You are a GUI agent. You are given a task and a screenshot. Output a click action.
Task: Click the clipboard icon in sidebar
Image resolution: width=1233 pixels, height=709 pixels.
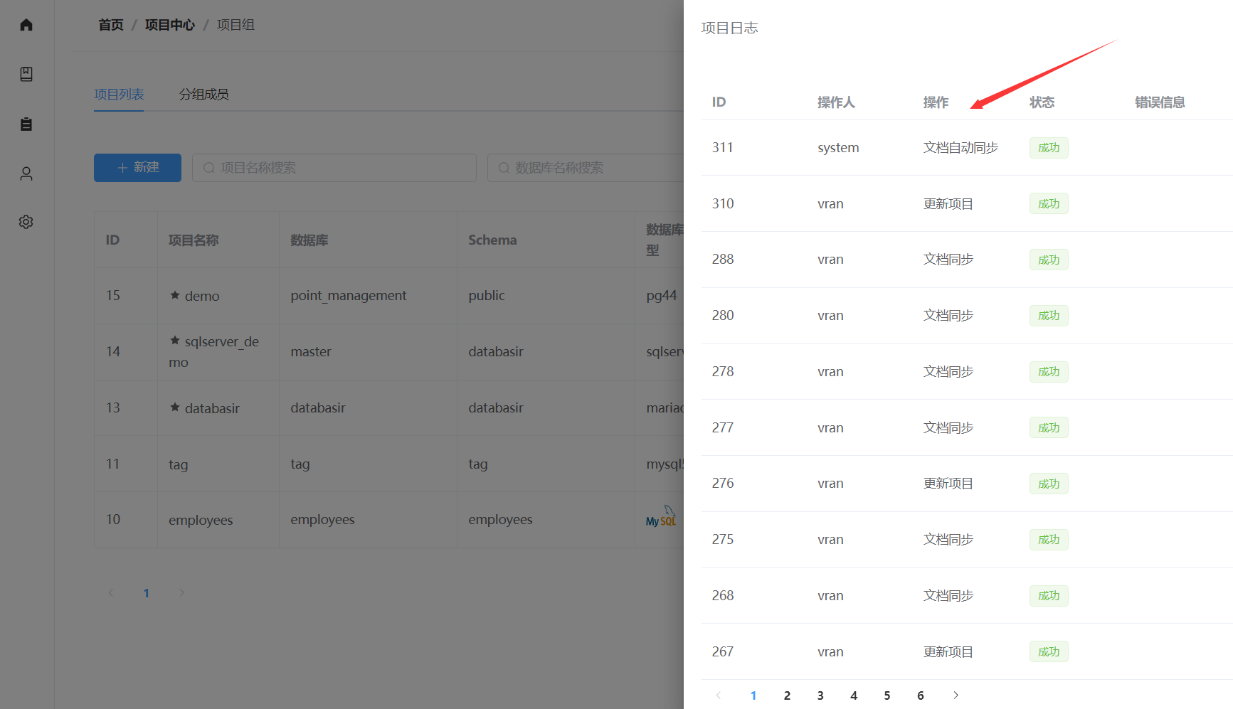click(x=26, y=124)
